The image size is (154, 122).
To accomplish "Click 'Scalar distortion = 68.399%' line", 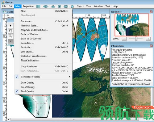I will 125,78.
